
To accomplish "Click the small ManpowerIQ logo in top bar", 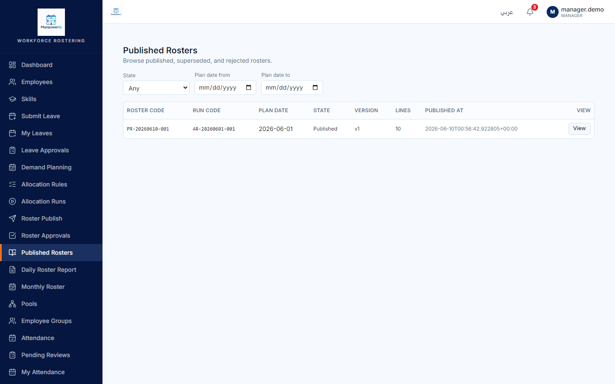I will [116, 12].
